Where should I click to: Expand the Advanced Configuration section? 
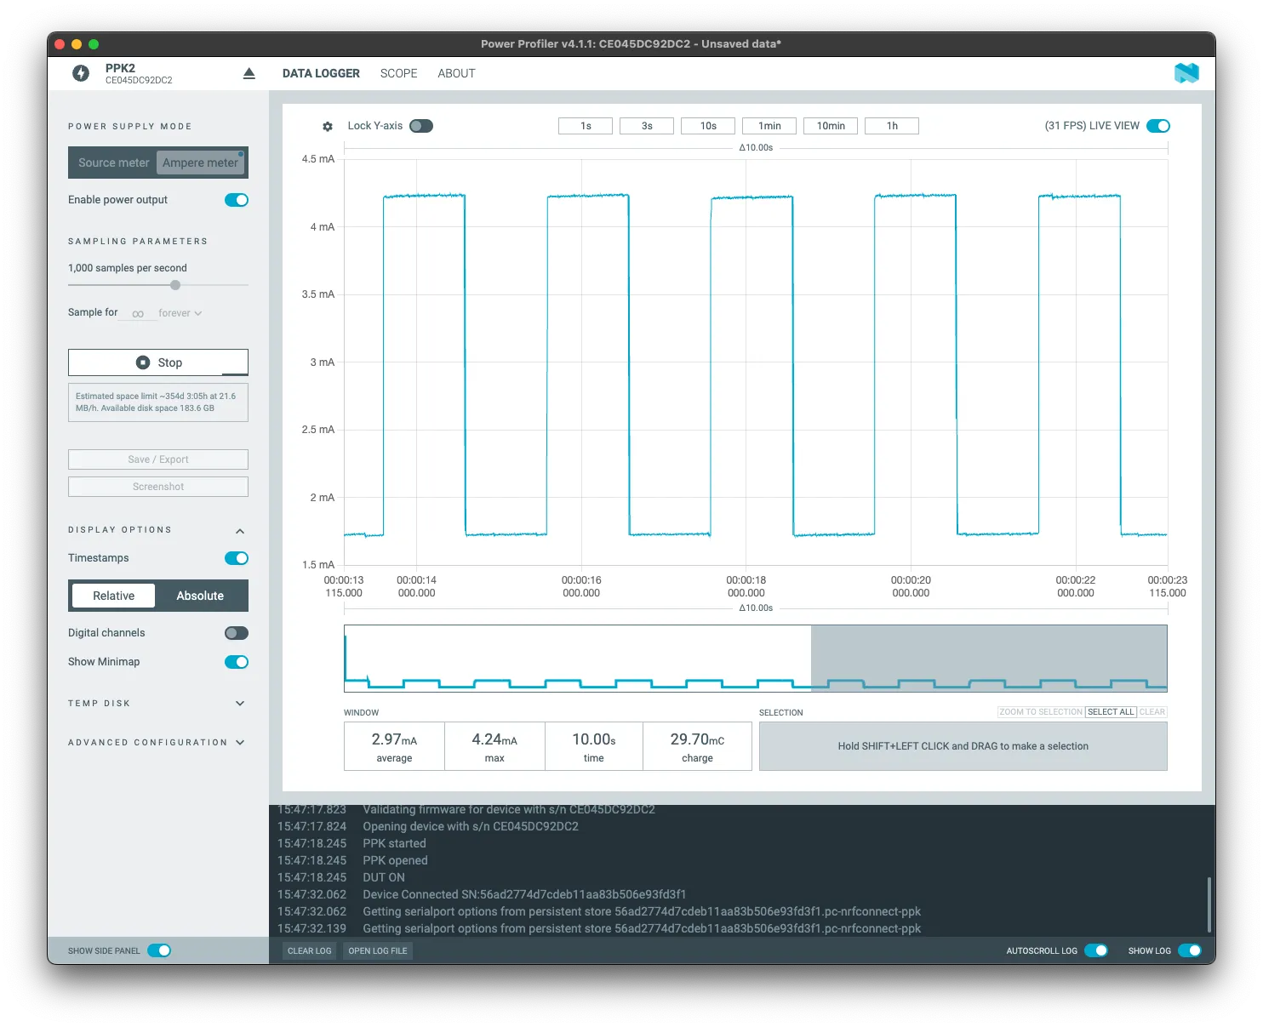tap(240, 743)
